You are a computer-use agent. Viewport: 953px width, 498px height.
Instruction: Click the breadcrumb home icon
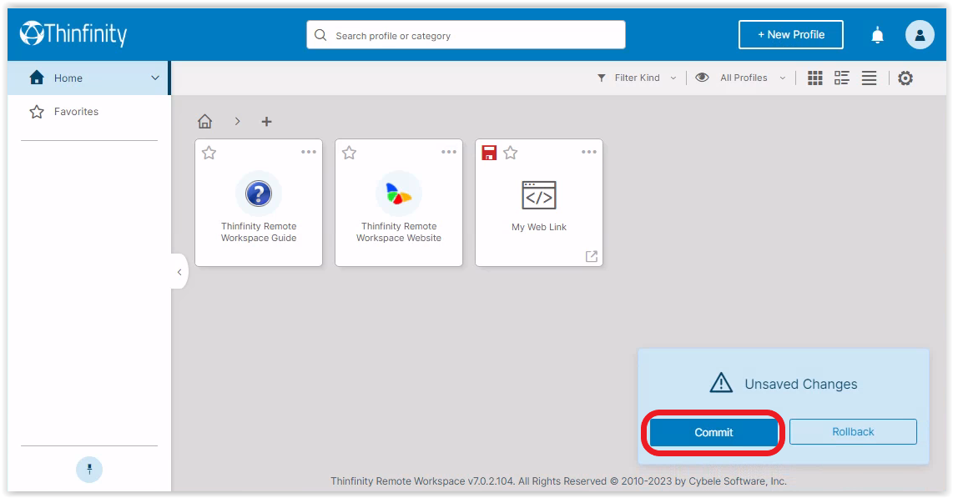point(204,122)
